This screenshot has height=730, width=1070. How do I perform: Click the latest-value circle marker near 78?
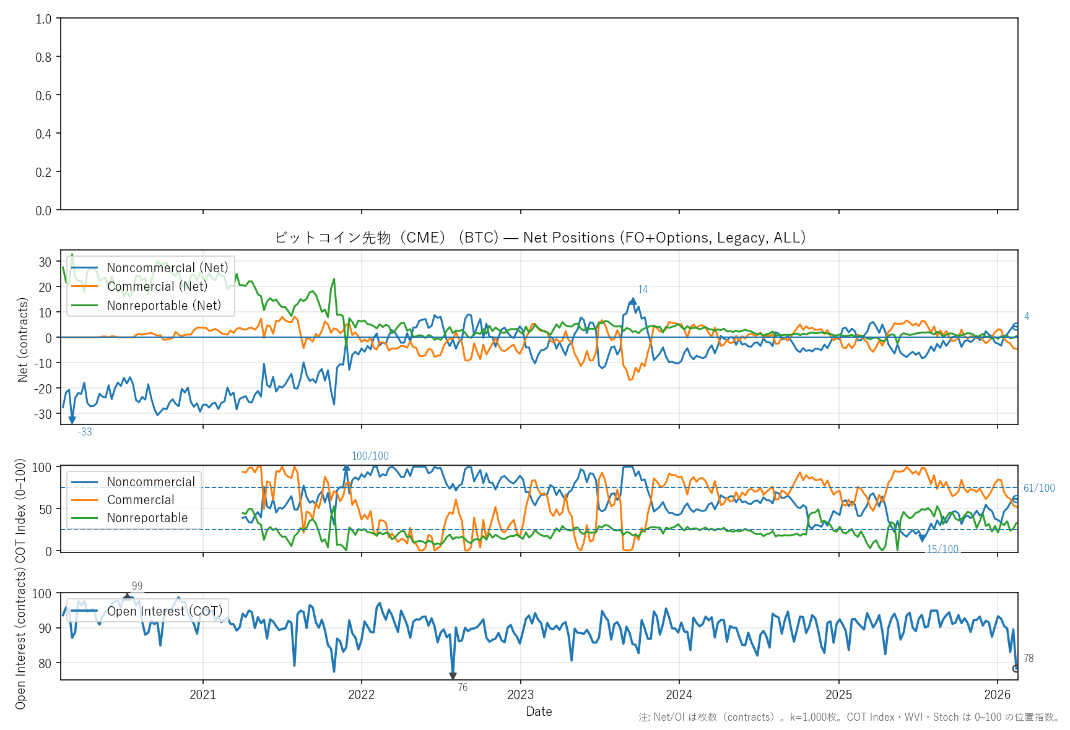coord(1016,669)
